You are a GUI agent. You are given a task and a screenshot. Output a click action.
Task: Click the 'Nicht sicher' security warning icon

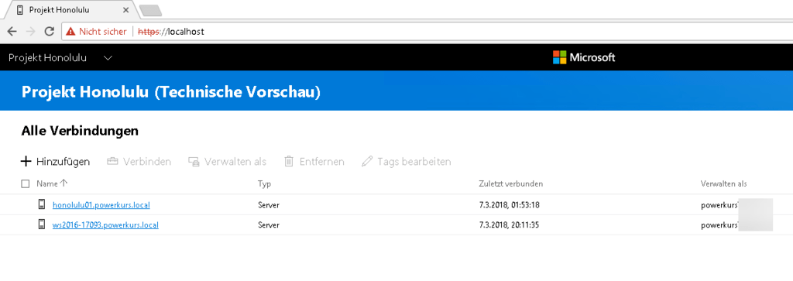(x=70, y=31)
